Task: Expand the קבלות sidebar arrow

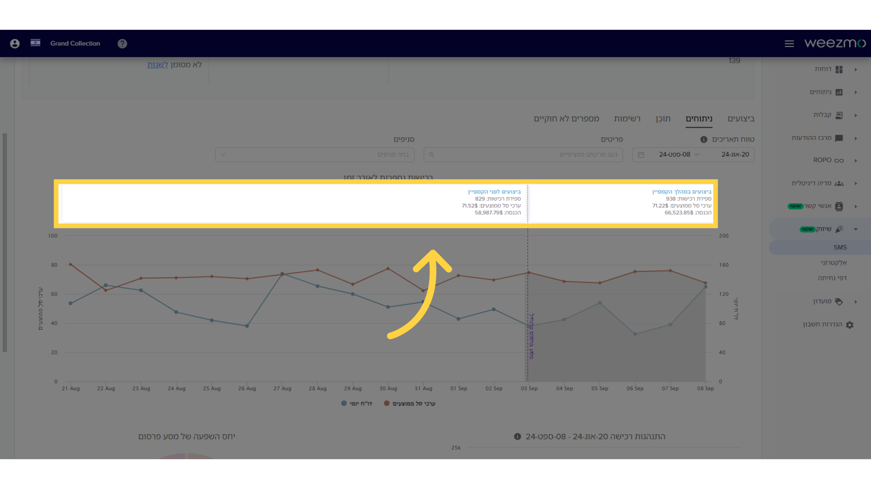Action: 856,115
